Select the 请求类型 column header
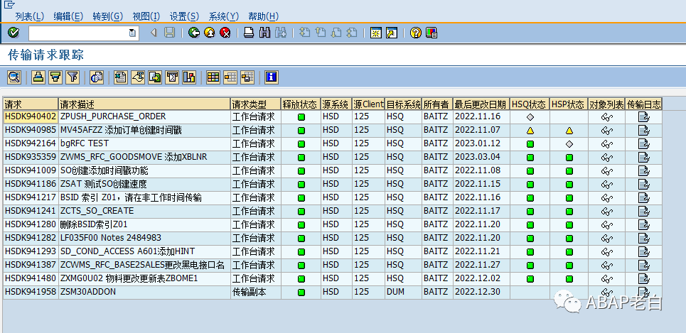Screen dimensions: 686x333 (x=255, y=104)
